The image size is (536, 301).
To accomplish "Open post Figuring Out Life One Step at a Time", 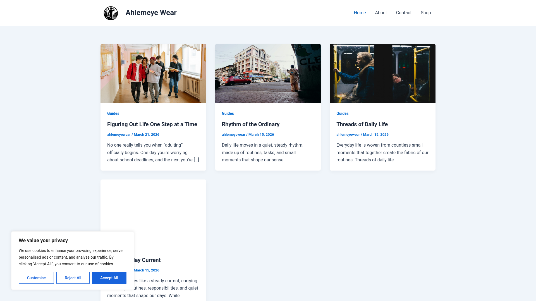I will [x=152, y=124].
